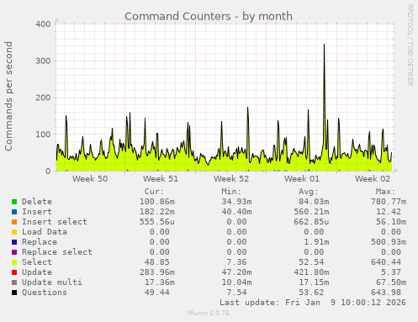The image size is (418, 322).
Task: Click the 100 y-axis tick label
Action: pos(43,135)
